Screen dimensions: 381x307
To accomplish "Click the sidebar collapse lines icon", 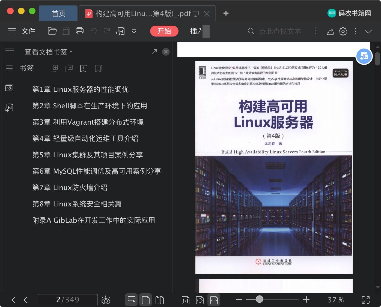I will coord(10,50).
